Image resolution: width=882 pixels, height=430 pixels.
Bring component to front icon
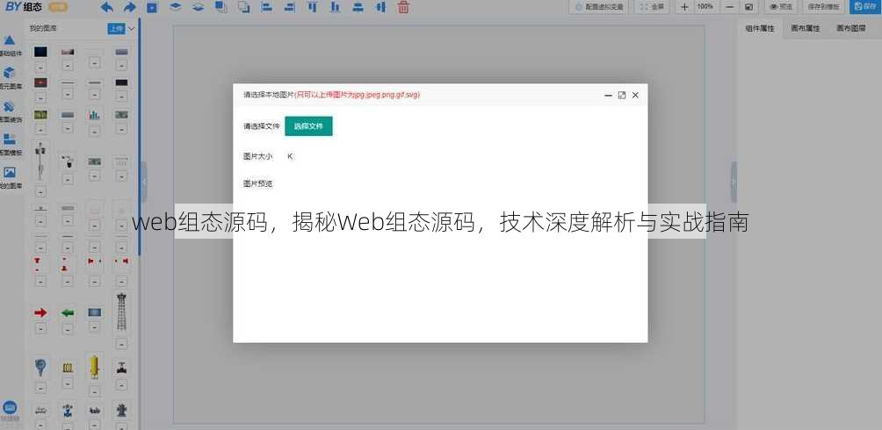pos(221,7)
